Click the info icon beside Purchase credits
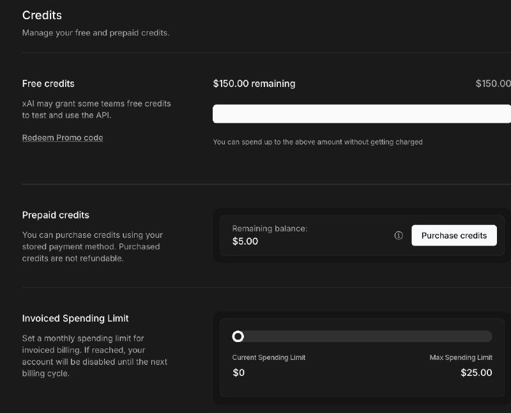Screen dimensions: 511x413 point(399,235)
